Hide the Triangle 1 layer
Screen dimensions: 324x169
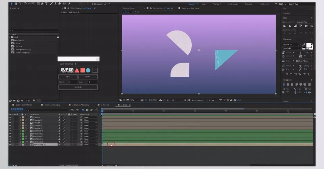point(10,117)
